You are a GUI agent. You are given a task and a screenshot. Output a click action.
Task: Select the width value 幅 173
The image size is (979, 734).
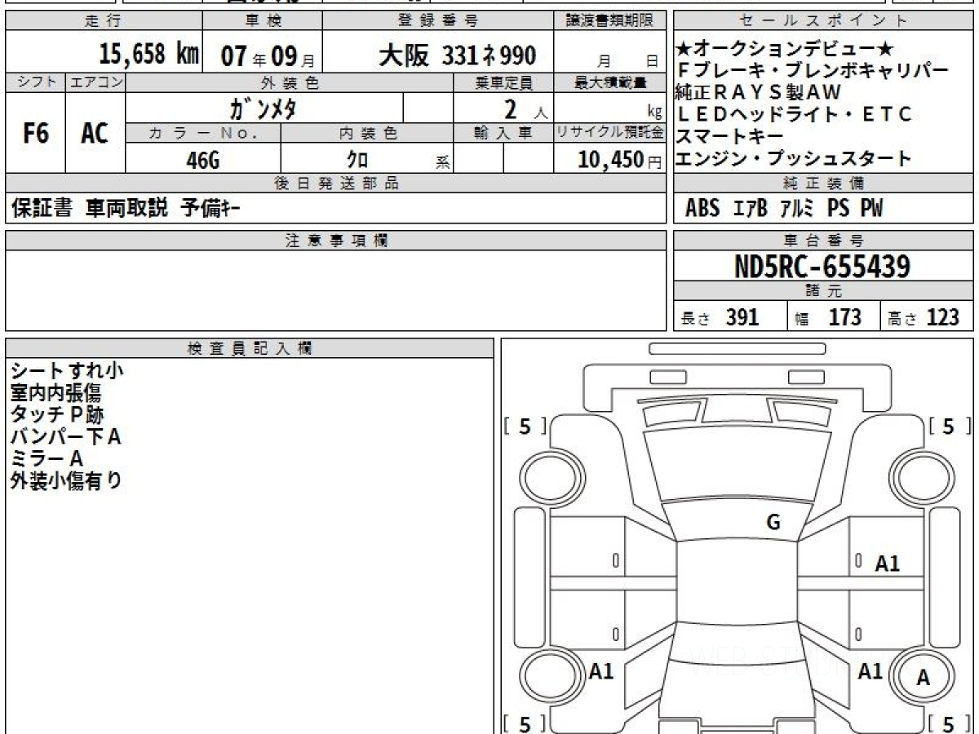tap(828, 317)
